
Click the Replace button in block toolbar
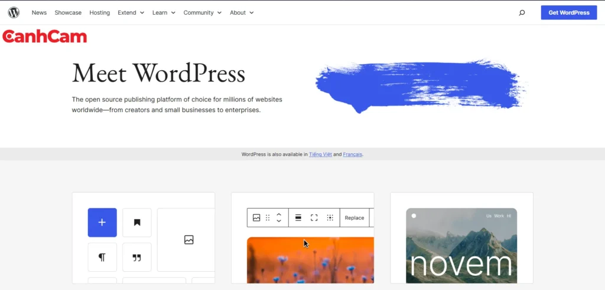[354, 218]
